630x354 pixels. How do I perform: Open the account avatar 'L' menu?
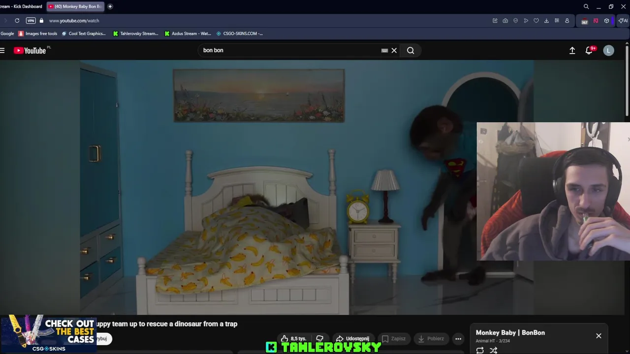pyautogui.click(x=609, y=50)
